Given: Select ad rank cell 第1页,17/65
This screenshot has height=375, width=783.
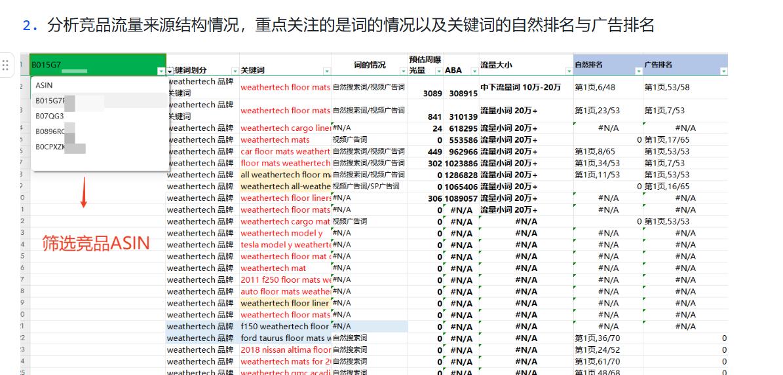Looking at the screenshot, I should tap(685, 139).
